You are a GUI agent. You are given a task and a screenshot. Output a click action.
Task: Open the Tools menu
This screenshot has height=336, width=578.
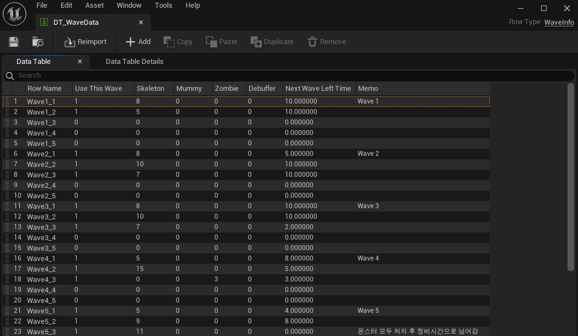[x=163, y=5]
